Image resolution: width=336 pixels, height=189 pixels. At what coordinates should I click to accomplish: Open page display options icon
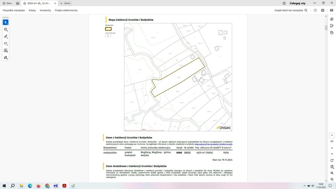click(332, 167)
